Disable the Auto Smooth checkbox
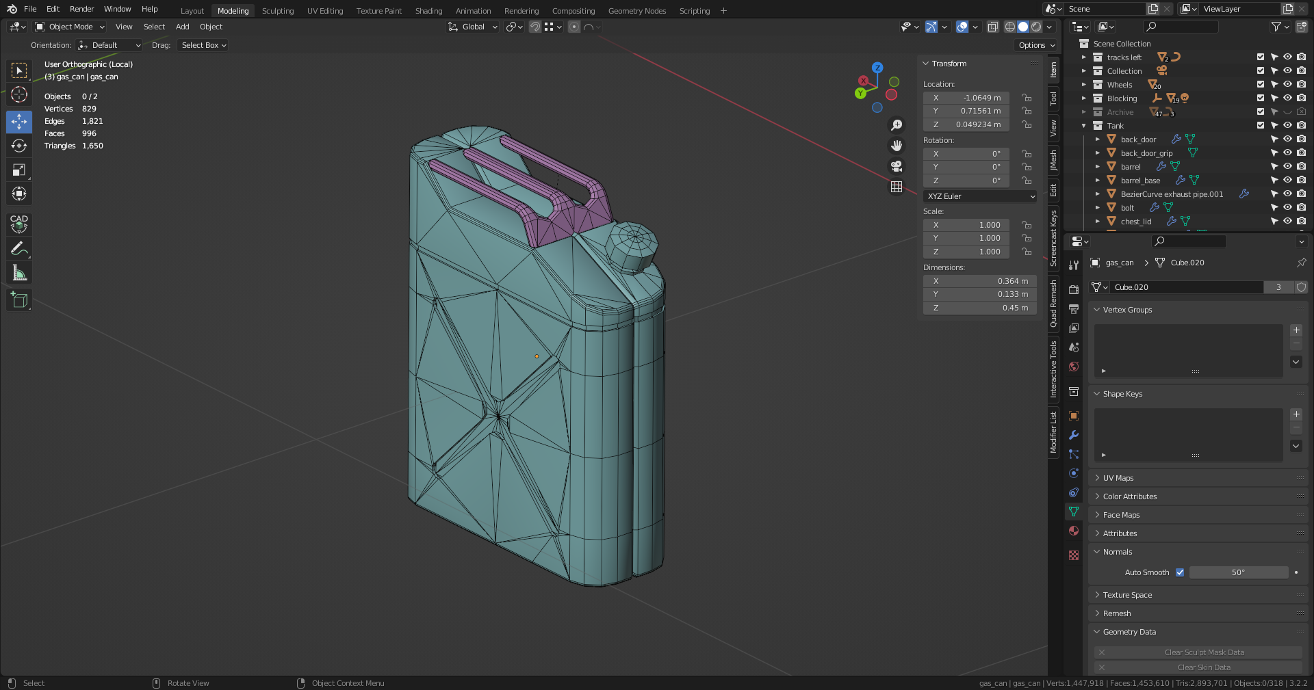Screen dimensions: 1314x690 click(x=1180, y=572)
